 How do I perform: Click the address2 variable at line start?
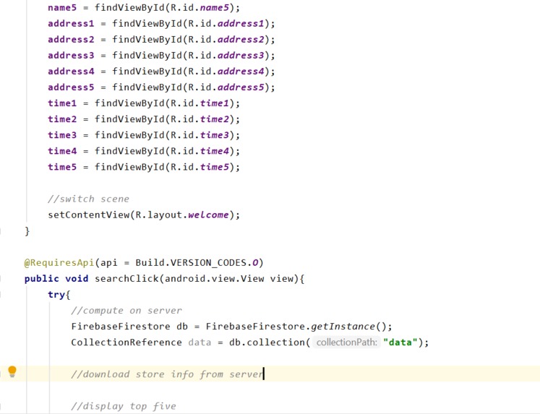(71, 39)
